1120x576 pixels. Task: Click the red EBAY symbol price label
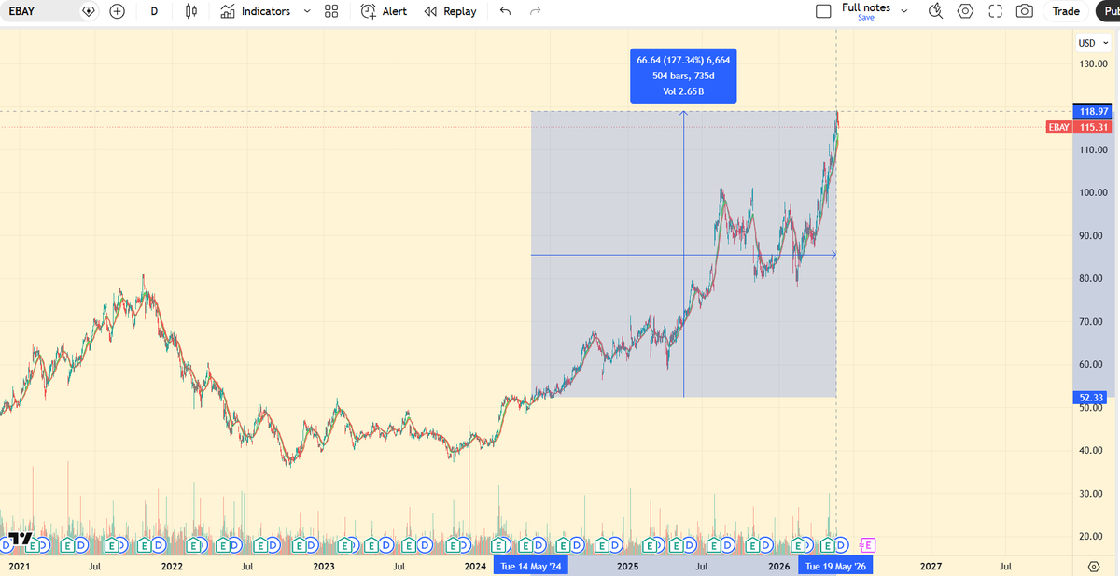[1059, 127]
